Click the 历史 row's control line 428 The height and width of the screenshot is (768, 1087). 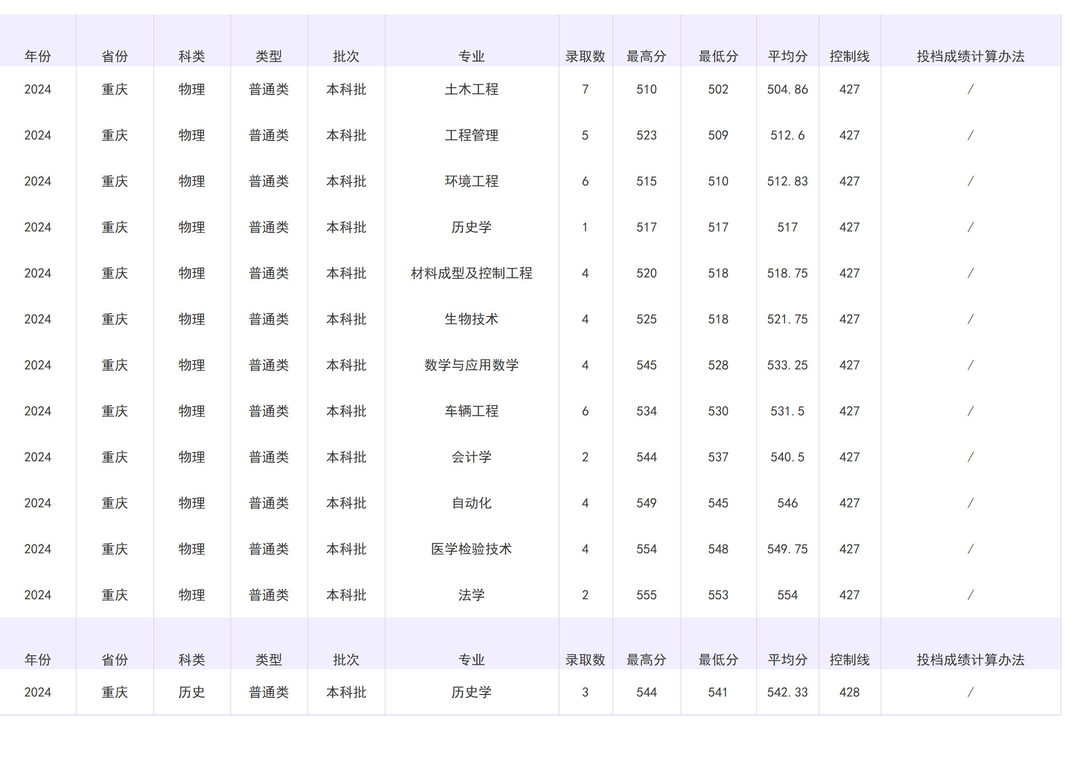(849, 692)
